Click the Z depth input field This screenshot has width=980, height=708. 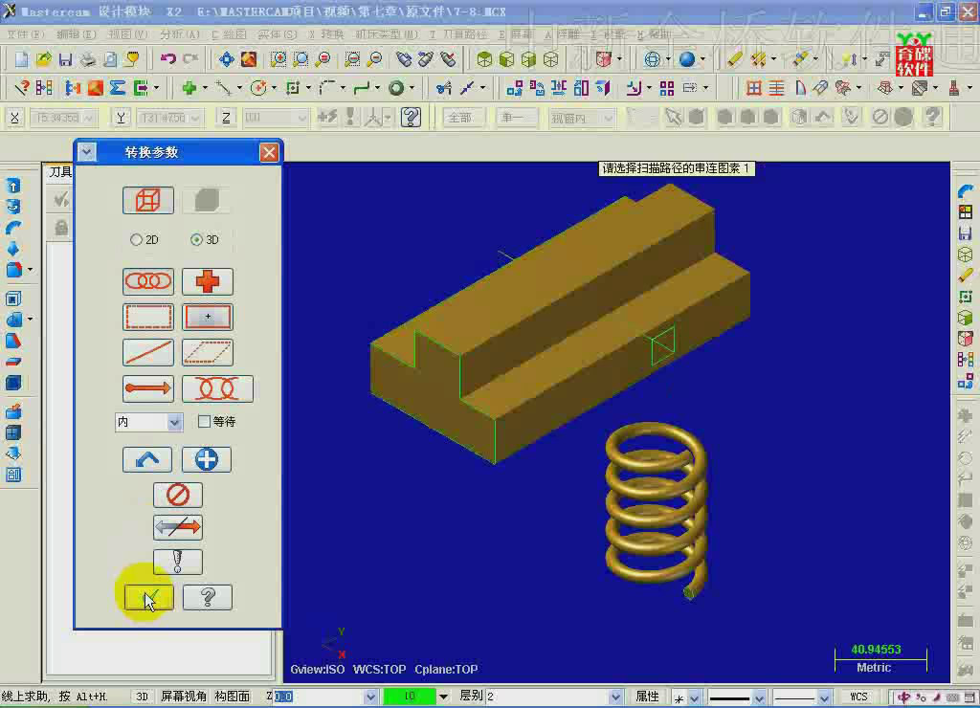[x=325, y=697]
